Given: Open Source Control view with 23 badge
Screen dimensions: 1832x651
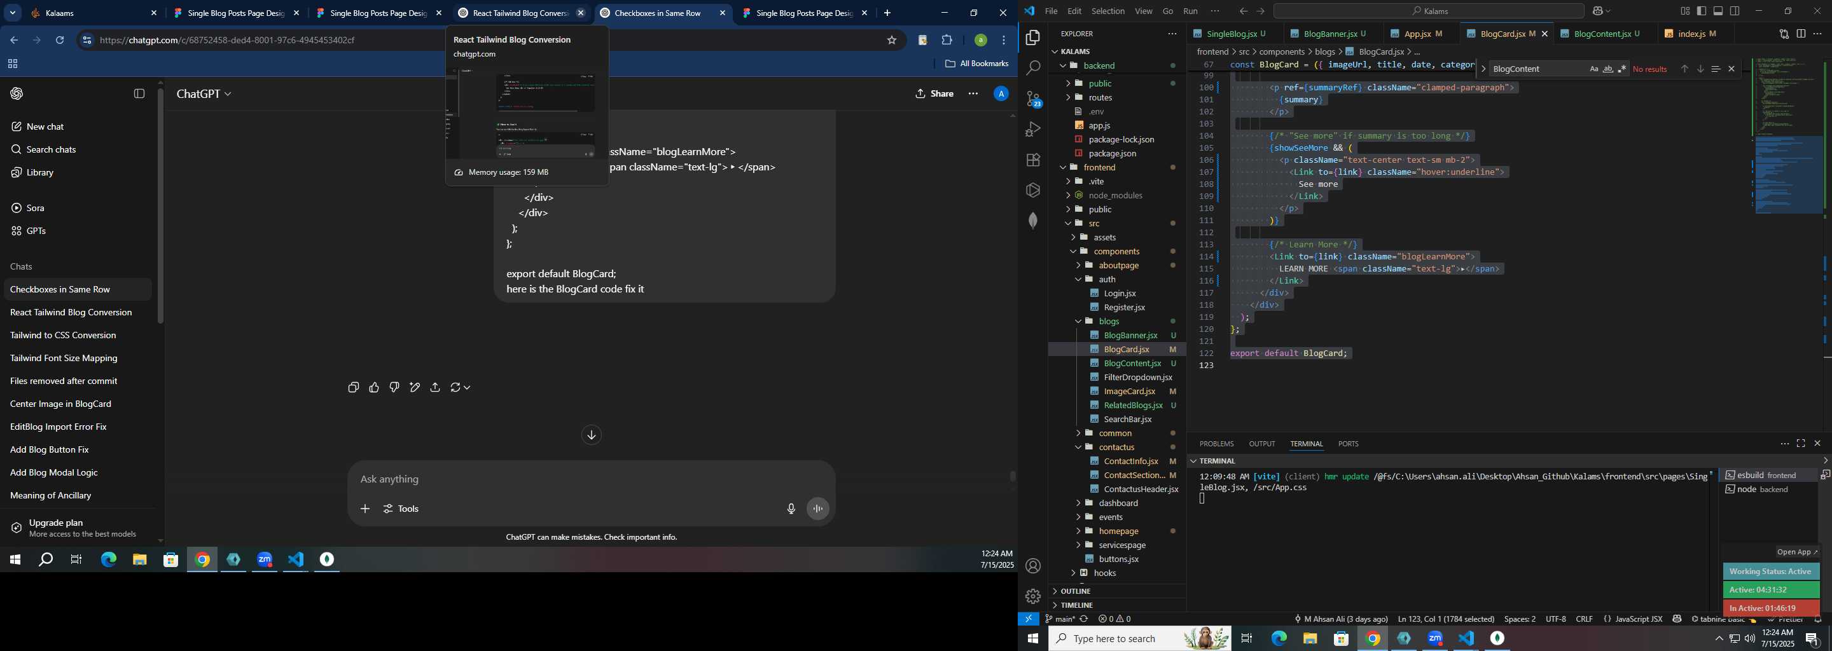Looking at the screenshot, I should click(x=1032, y=99).
